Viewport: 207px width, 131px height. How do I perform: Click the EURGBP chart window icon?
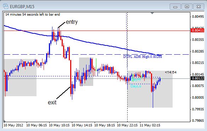tap(6, 6)
